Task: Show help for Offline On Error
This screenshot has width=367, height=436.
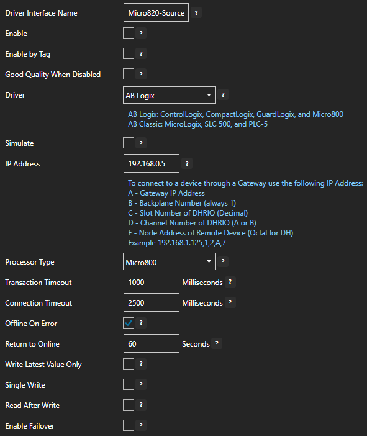Action: tap(141, 323)
